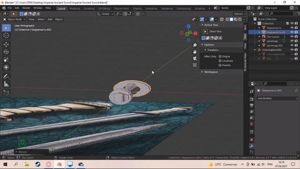Toggle visibility of Цилиндр.001 object
This screenshot has height=169, width=300.
point(292,46)
